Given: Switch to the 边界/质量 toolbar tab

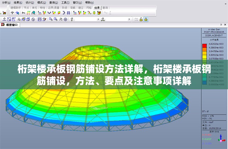Looking at the screenshot, I should 54,8.
